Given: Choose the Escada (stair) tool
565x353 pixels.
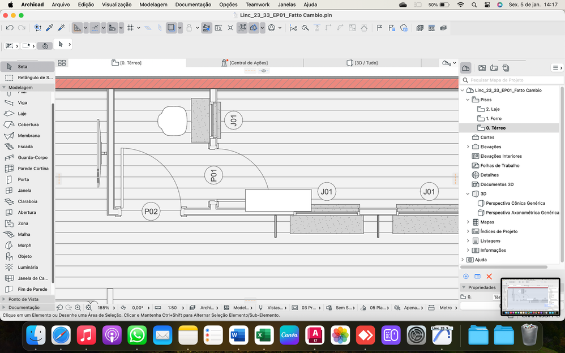Looking at the screenshot, I should coord(25,147).
